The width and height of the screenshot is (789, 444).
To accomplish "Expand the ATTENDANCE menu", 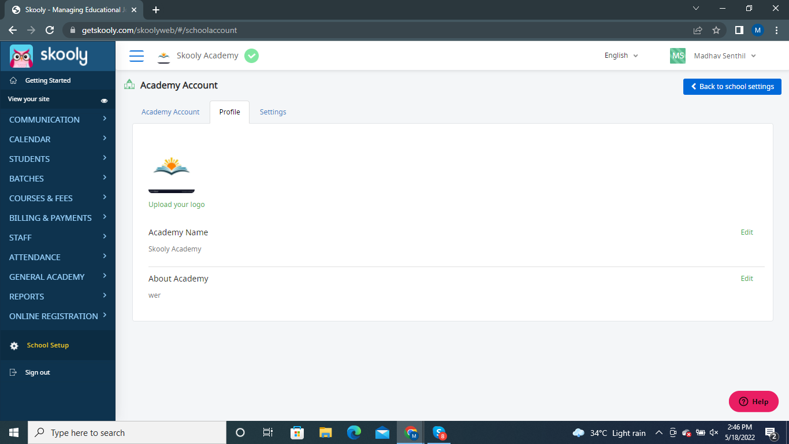I will pyautogui.click(x=58, y=257).
